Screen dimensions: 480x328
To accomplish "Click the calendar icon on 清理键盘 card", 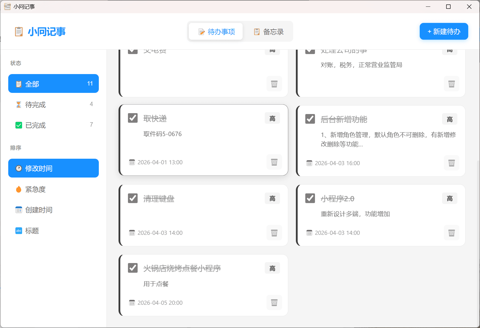I will 132,233.
